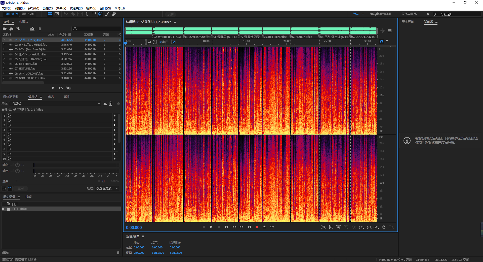Toggle the effects rack main power button
483x262 pixels.
coord(4,188)
